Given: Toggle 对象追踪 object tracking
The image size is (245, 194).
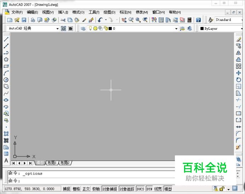Looking at the screenshot, I should pos(127,189).
